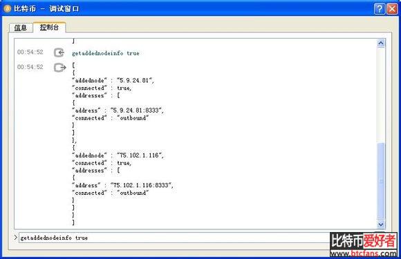The width and height of the screenshot is (401, 259).
Task: Click the addednode "5.9.24.81" line
Action: pos(113,80)
